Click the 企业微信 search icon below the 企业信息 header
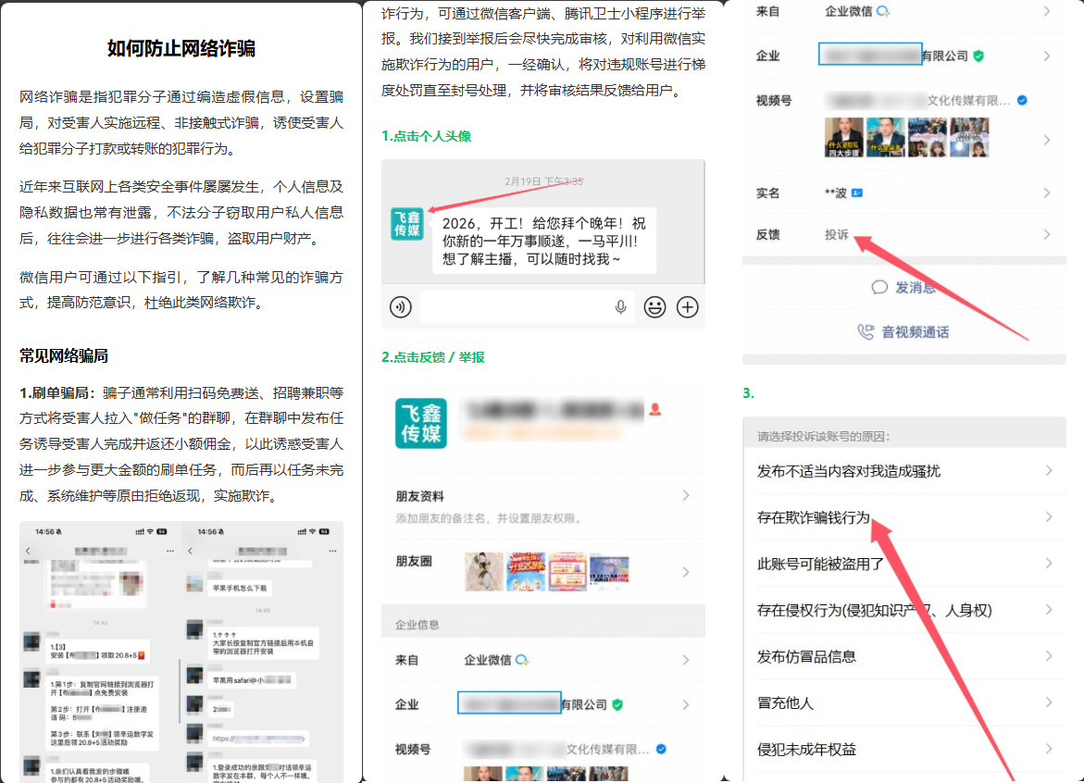Viewport: 1084px width, 783px height. point(522,660)
